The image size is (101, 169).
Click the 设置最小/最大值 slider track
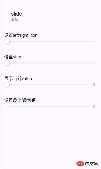click(x=48, y=106)
